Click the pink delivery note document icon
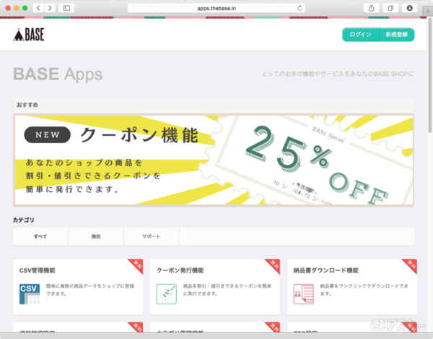 [x=304, y=294]
